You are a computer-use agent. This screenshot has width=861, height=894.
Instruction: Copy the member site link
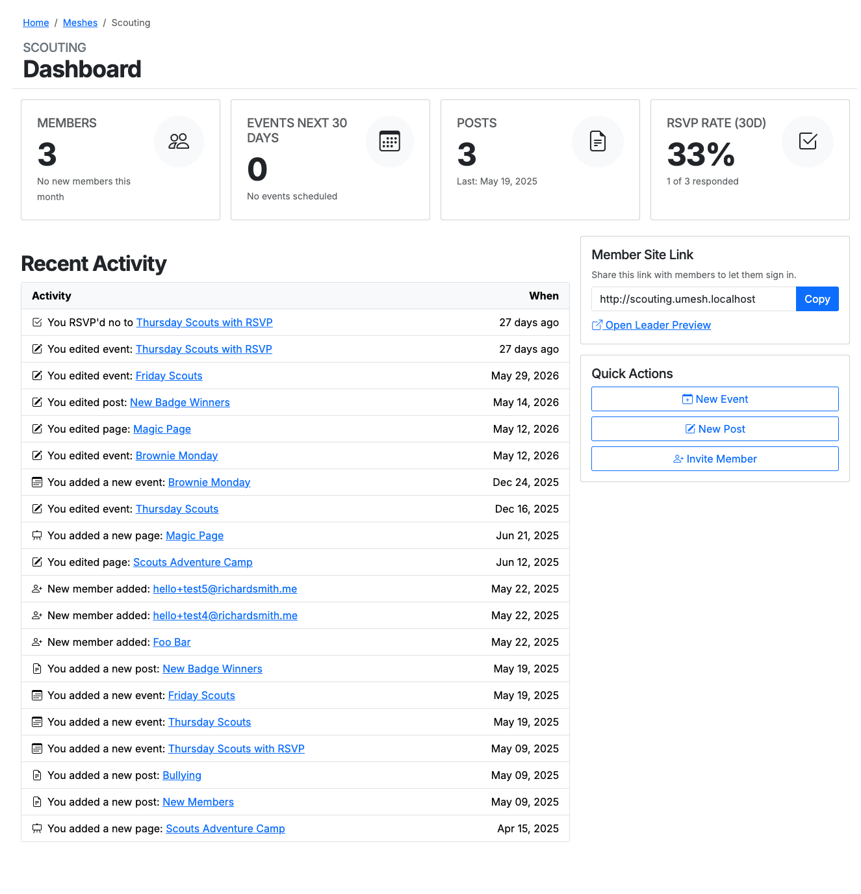(x=817, y=299)
